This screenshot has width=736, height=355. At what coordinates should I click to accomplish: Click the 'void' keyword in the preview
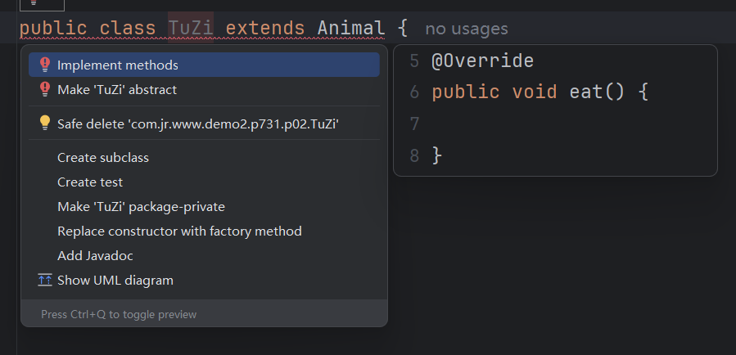[x=534, y=92]
